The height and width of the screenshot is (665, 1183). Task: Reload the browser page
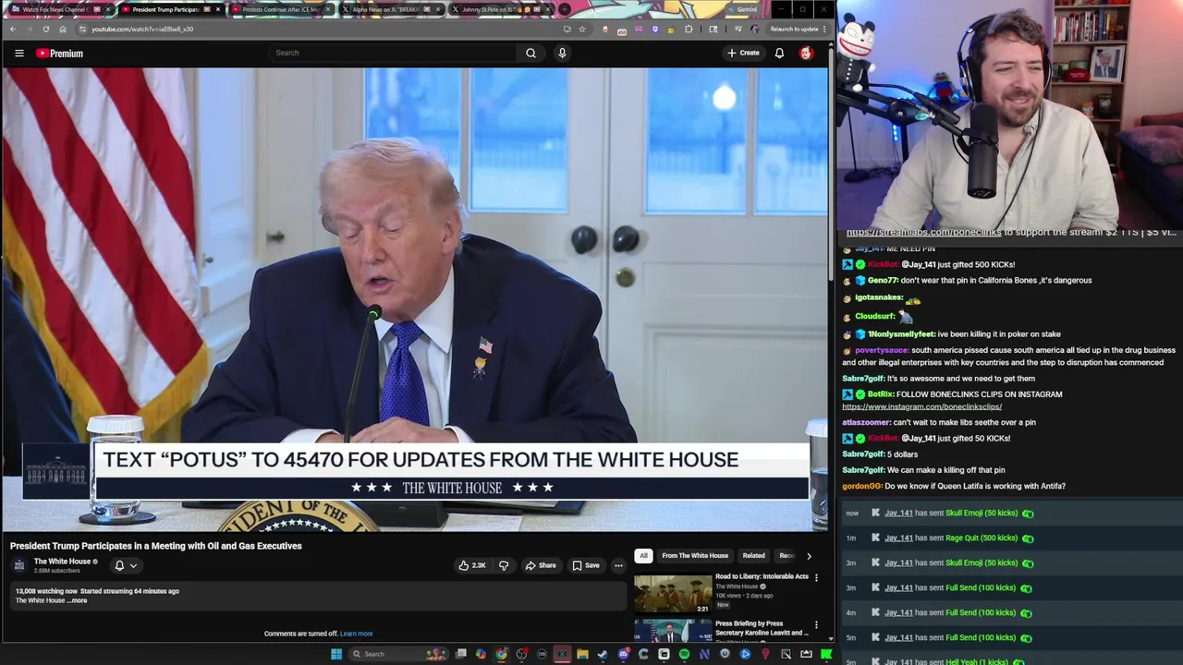pos(45,29)
